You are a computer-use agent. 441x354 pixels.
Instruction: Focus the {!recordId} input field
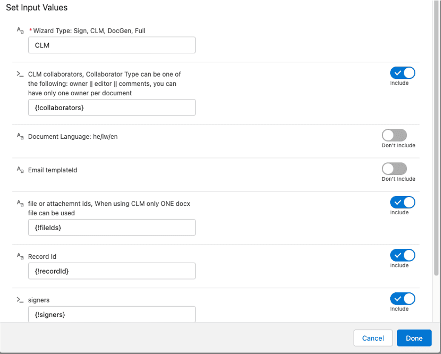[x=112, y=271]
